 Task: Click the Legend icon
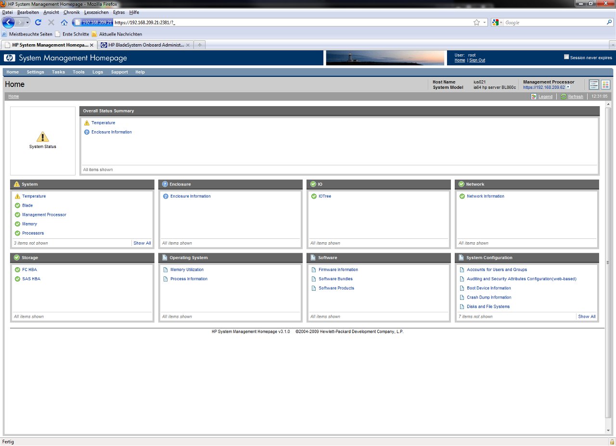pos(534,97)
